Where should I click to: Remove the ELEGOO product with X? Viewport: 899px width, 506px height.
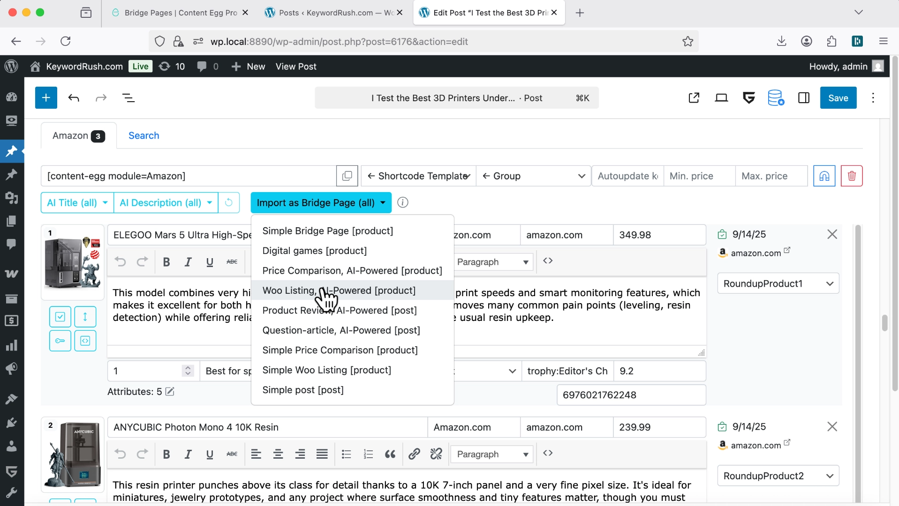(x=832, y=234)
